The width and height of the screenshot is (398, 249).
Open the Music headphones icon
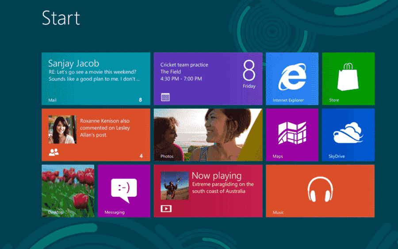[x=320, y=189]
